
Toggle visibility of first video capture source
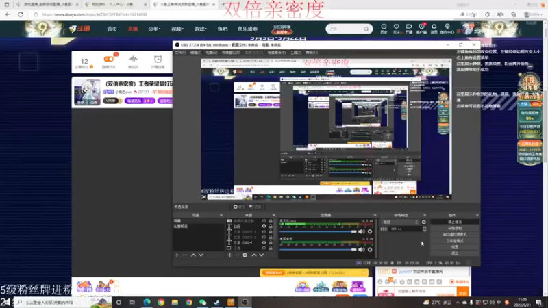coord(264,221)
